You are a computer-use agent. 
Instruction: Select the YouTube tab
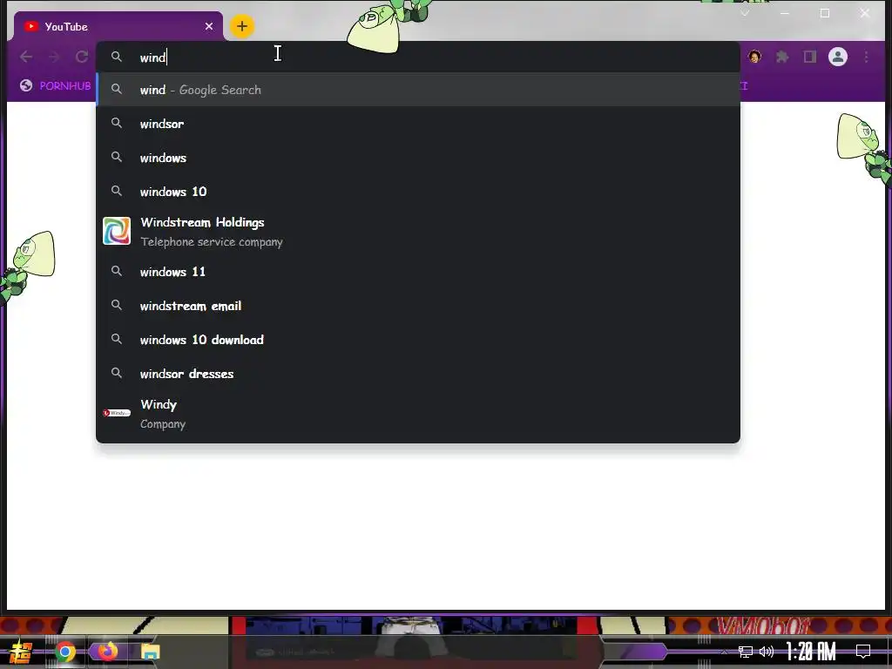(x=118, y=26)
